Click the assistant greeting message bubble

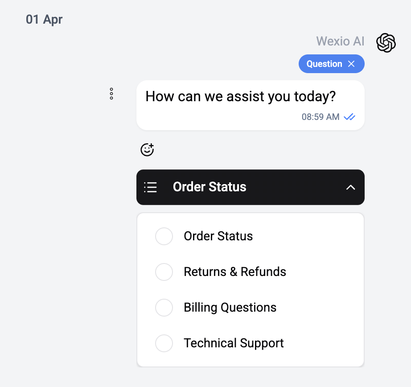(241, 96)
